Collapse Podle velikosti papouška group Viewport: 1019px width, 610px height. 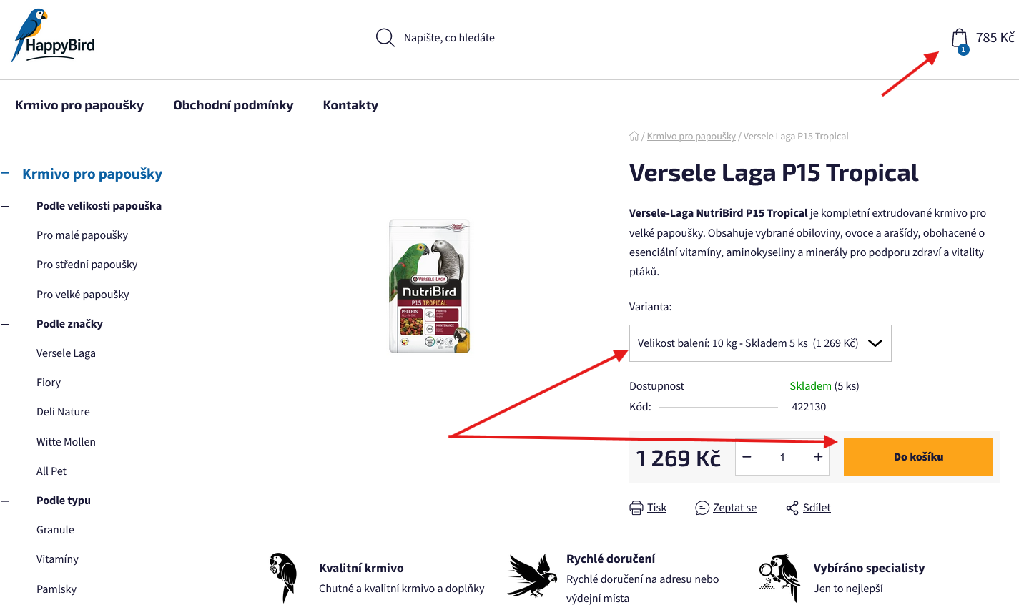pos(5,206)
